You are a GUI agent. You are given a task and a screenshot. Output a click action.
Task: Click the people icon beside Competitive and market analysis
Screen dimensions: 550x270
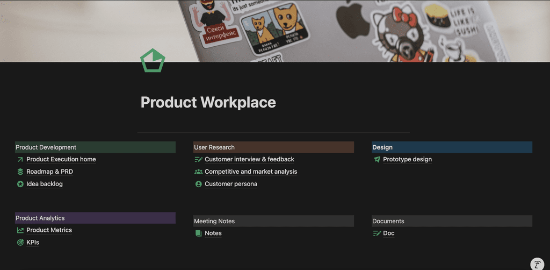199,172
